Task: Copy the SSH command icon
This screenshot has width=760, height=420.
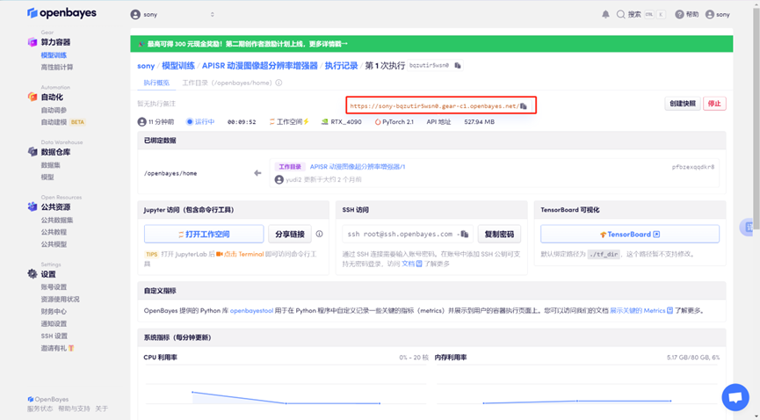Action: click(x=464, y=234)
